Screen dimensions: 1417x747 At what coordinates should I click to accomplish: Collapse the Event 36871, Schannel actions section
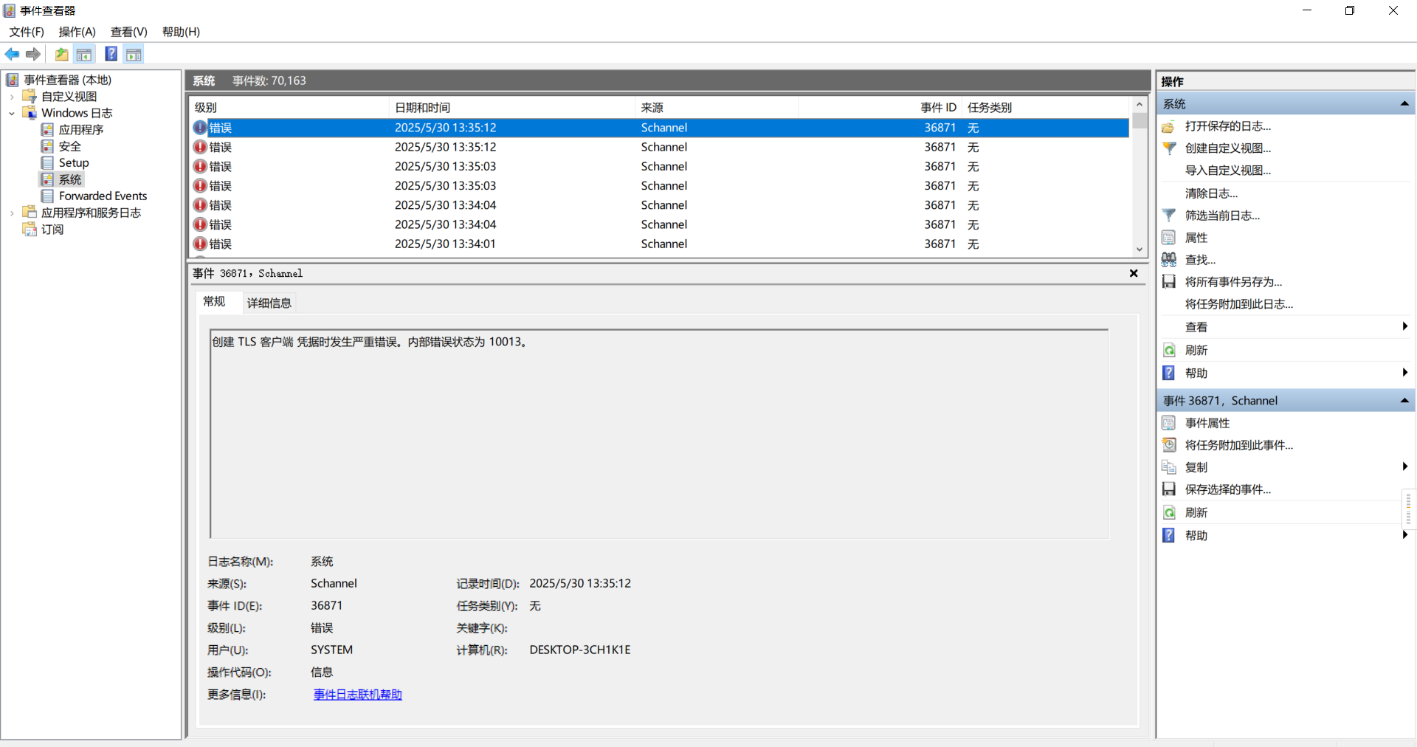click(x=1404, y=401)
